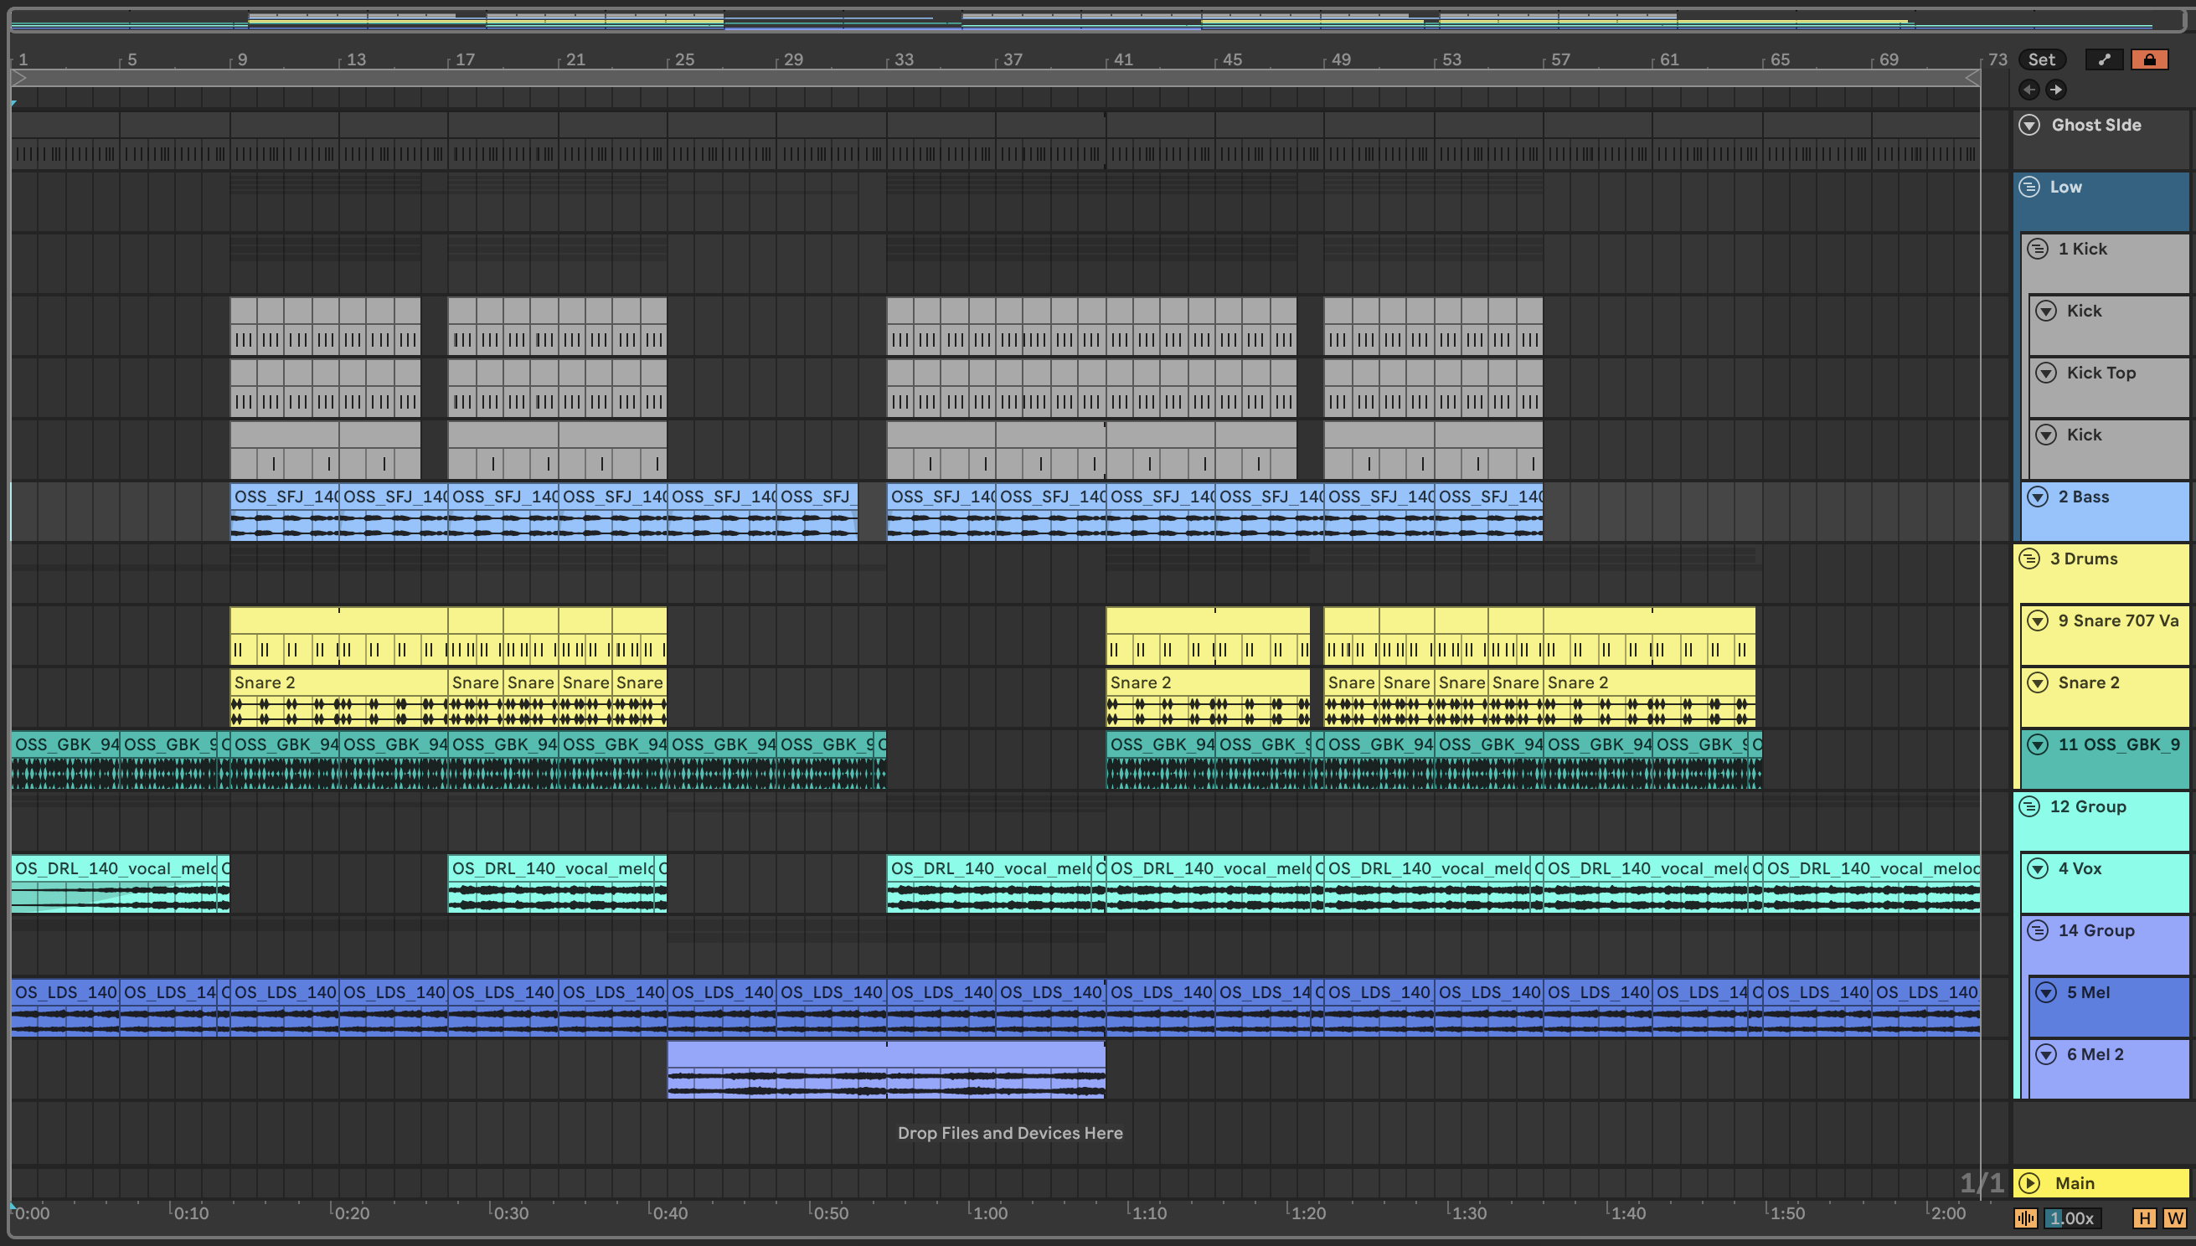
Task: Select the Kick Top track name
Action: pyautogui.click(x=2101, y=373)
